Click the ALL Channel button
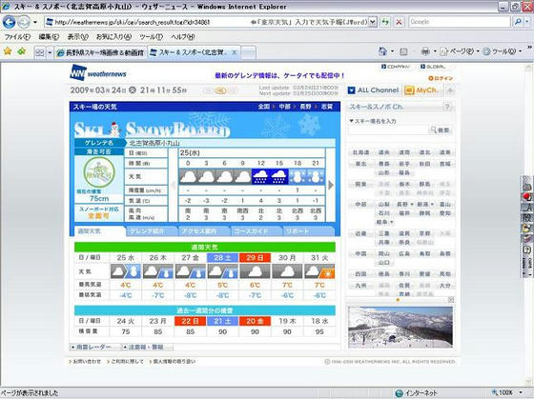 coord(374,90)
